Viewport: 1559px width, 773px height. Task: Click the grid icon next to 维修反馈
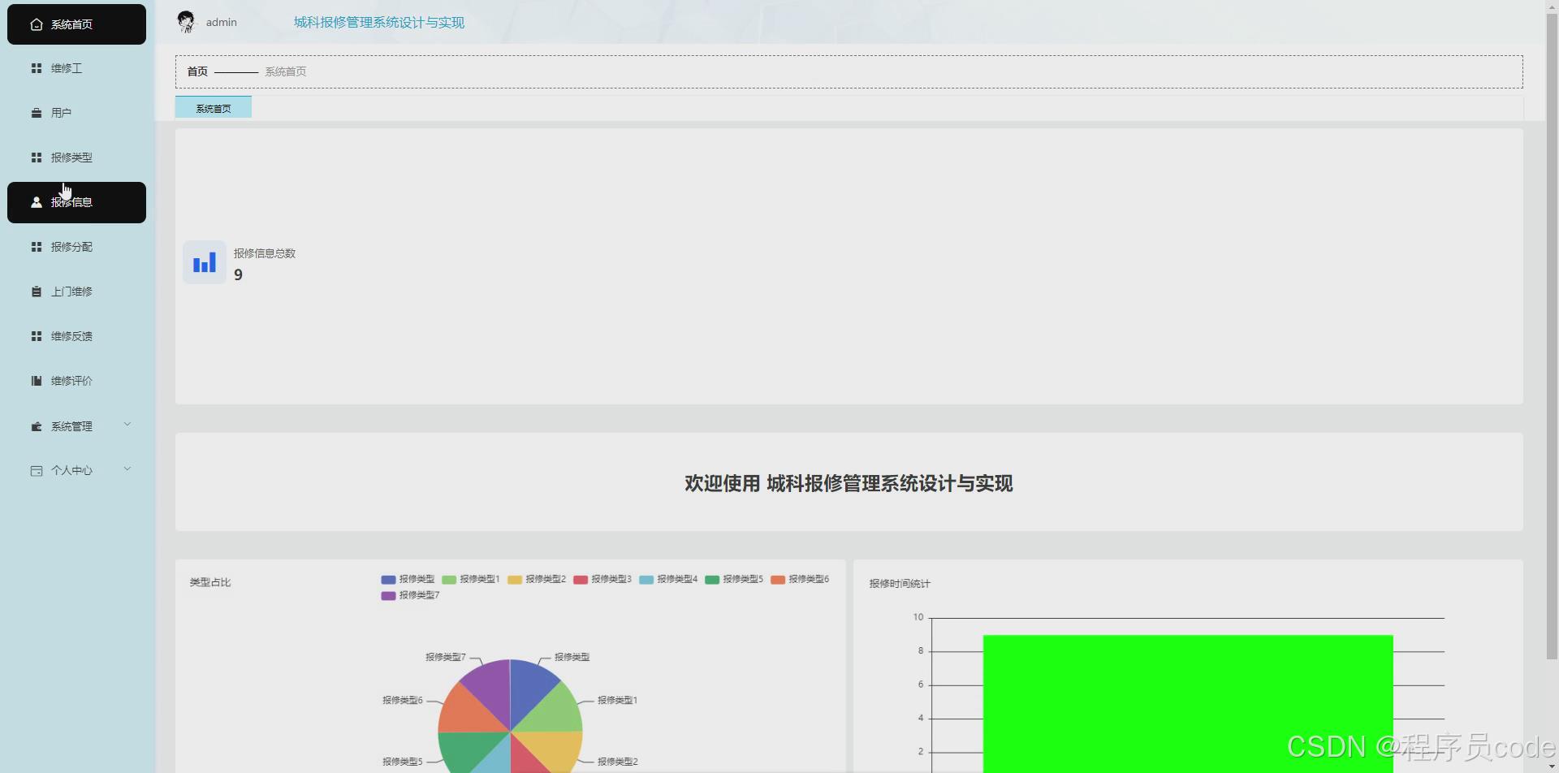click(x=37, y=336)
